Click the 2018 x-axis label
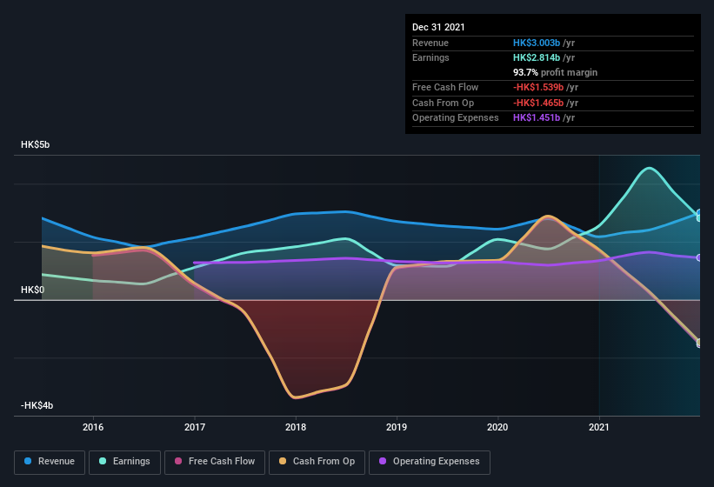The height and width of the screenshot is (487, 714). click(x=296, y=427)
